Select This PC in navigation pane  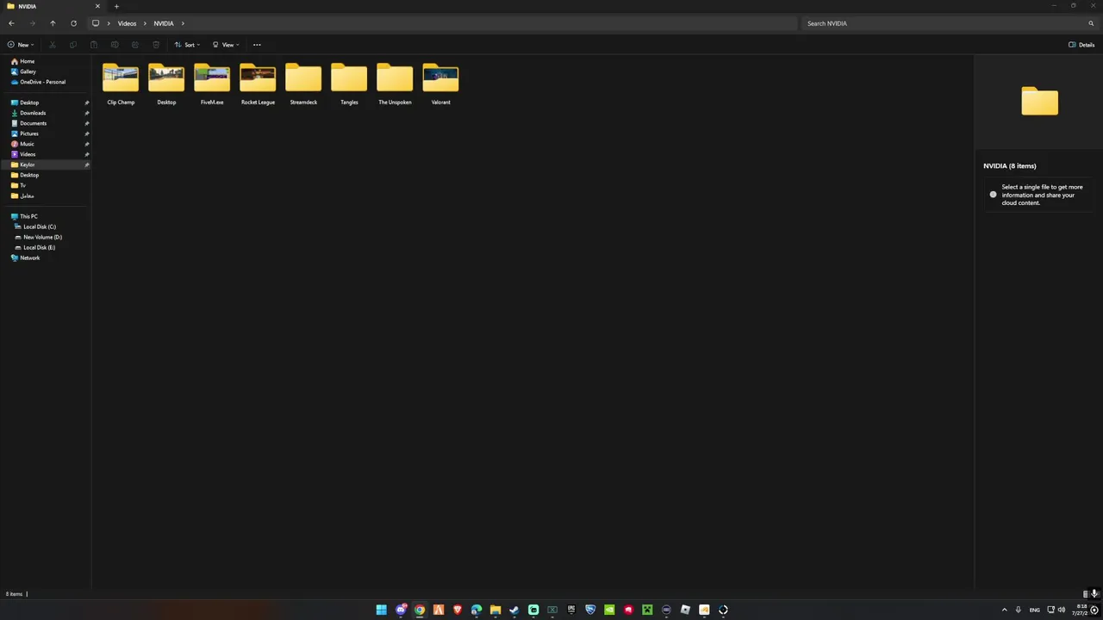coord(28,216)
